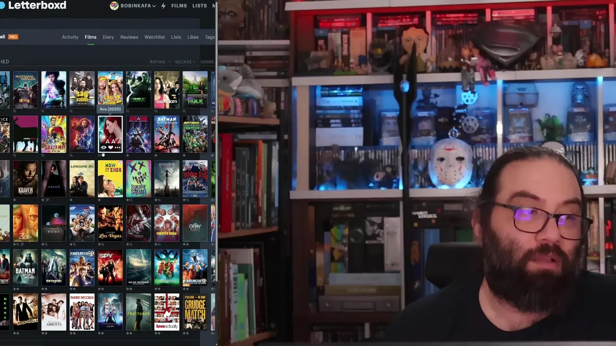Open the Suicide Squad poster
Viewport: 616px width, 346px height.
[139, 179]
